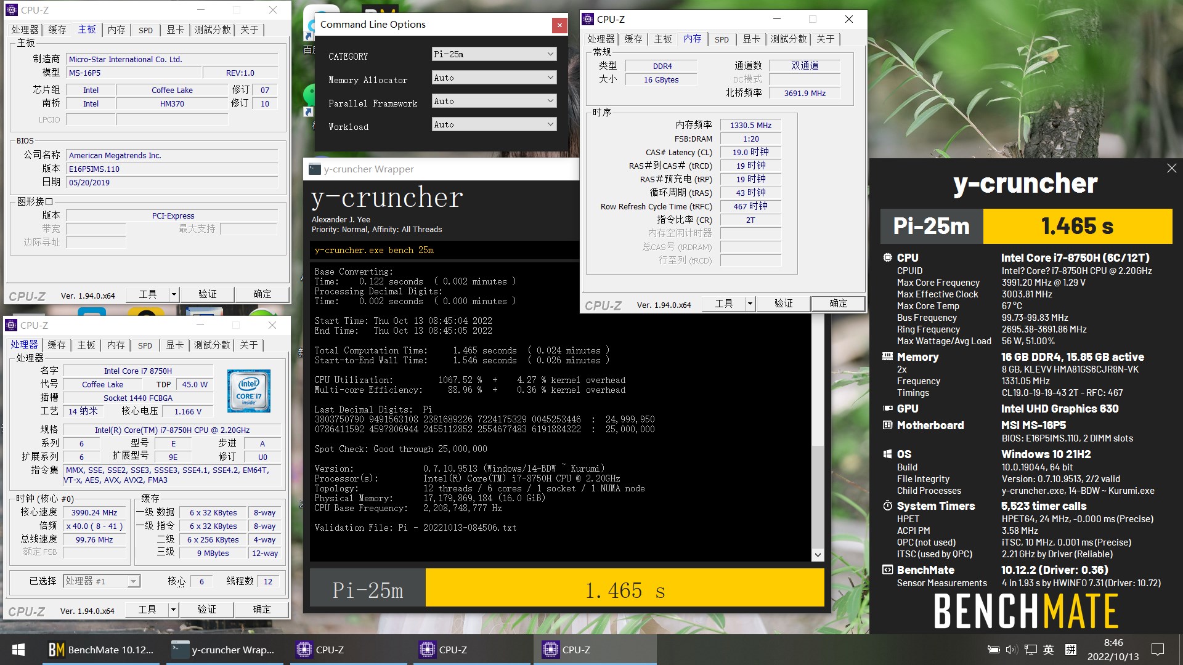Click 确定 button in processor CPU-Z window
The width and height of the screenshot is (1183, 665).
click(x=262, y=610)
